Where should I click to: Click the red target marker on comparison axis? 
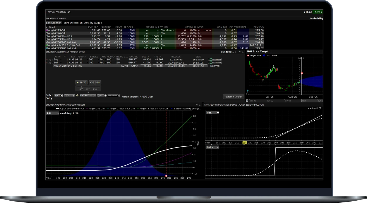click(166, 176)
